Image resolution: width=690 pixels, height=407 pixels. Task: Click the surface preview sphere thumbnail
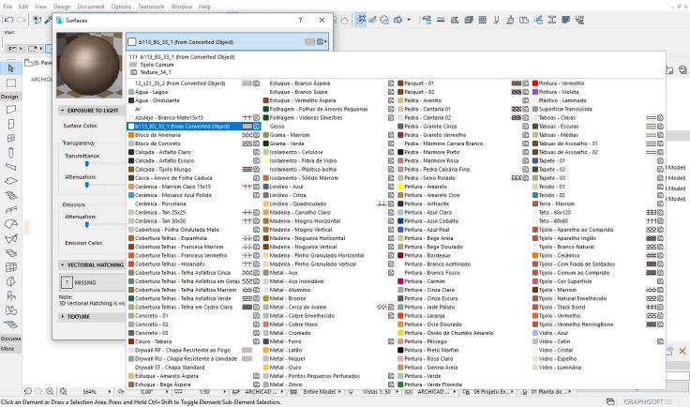tap(89, 65)
